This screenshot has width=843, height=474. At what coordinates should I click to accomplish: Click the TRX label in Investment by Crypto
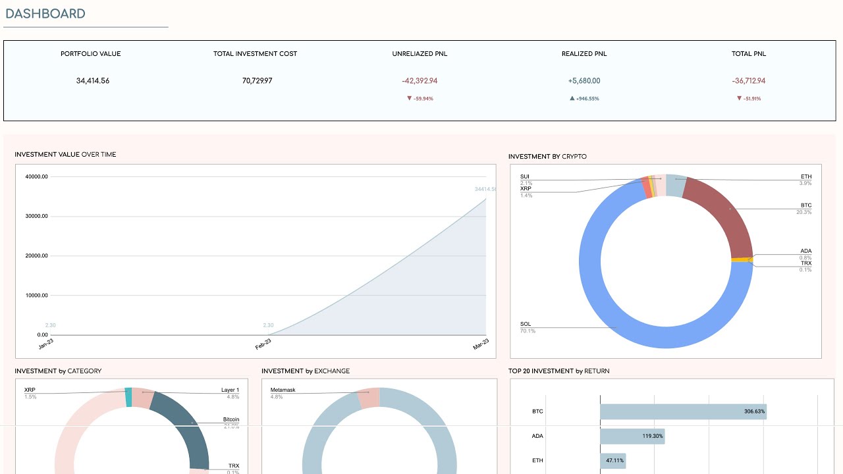(x=806, y=263)
